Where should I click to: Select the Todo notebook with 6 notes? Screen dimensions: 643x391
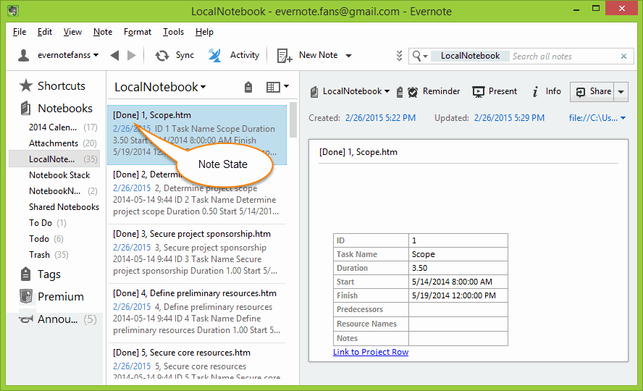pos(46,239)
